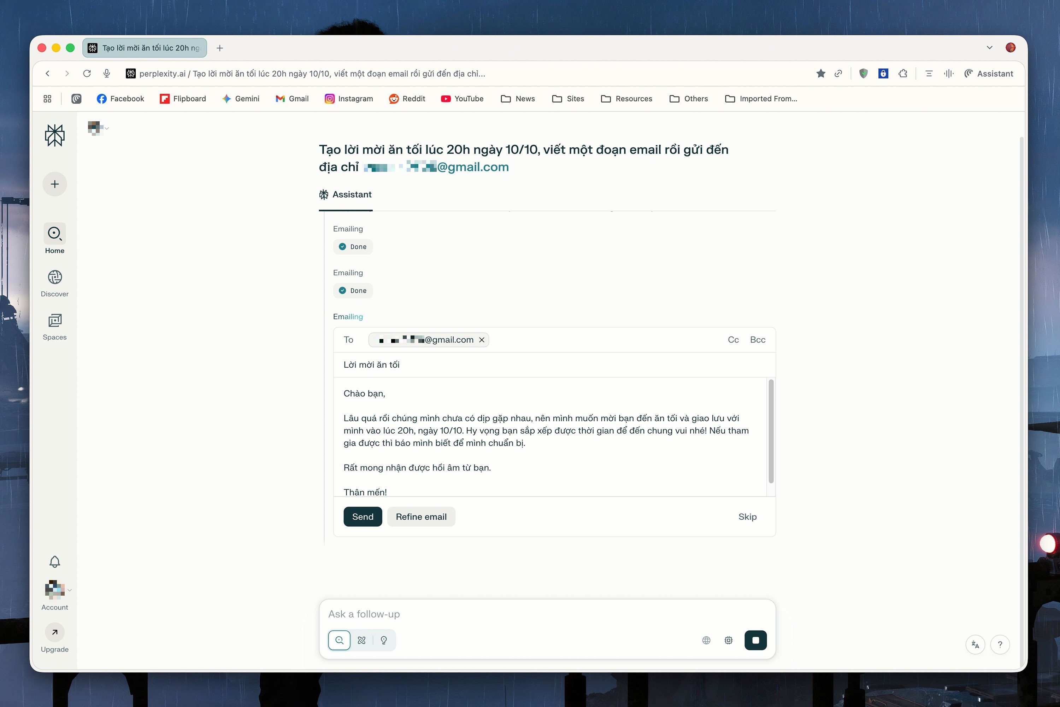Click the email body scrollbar
Viewport: 1060px width, 707px height.
pyautogui.click(x=771, y=432)
